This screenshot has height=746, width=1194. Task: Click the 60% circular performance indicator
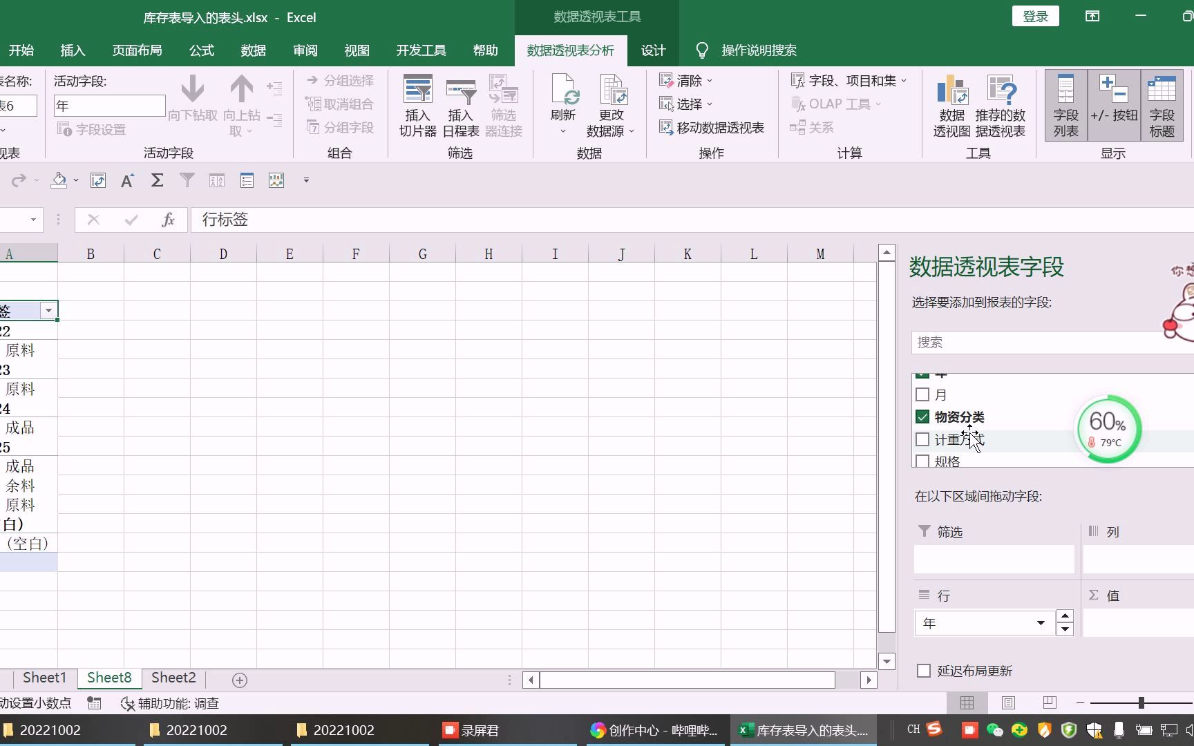coord(1108,428)
